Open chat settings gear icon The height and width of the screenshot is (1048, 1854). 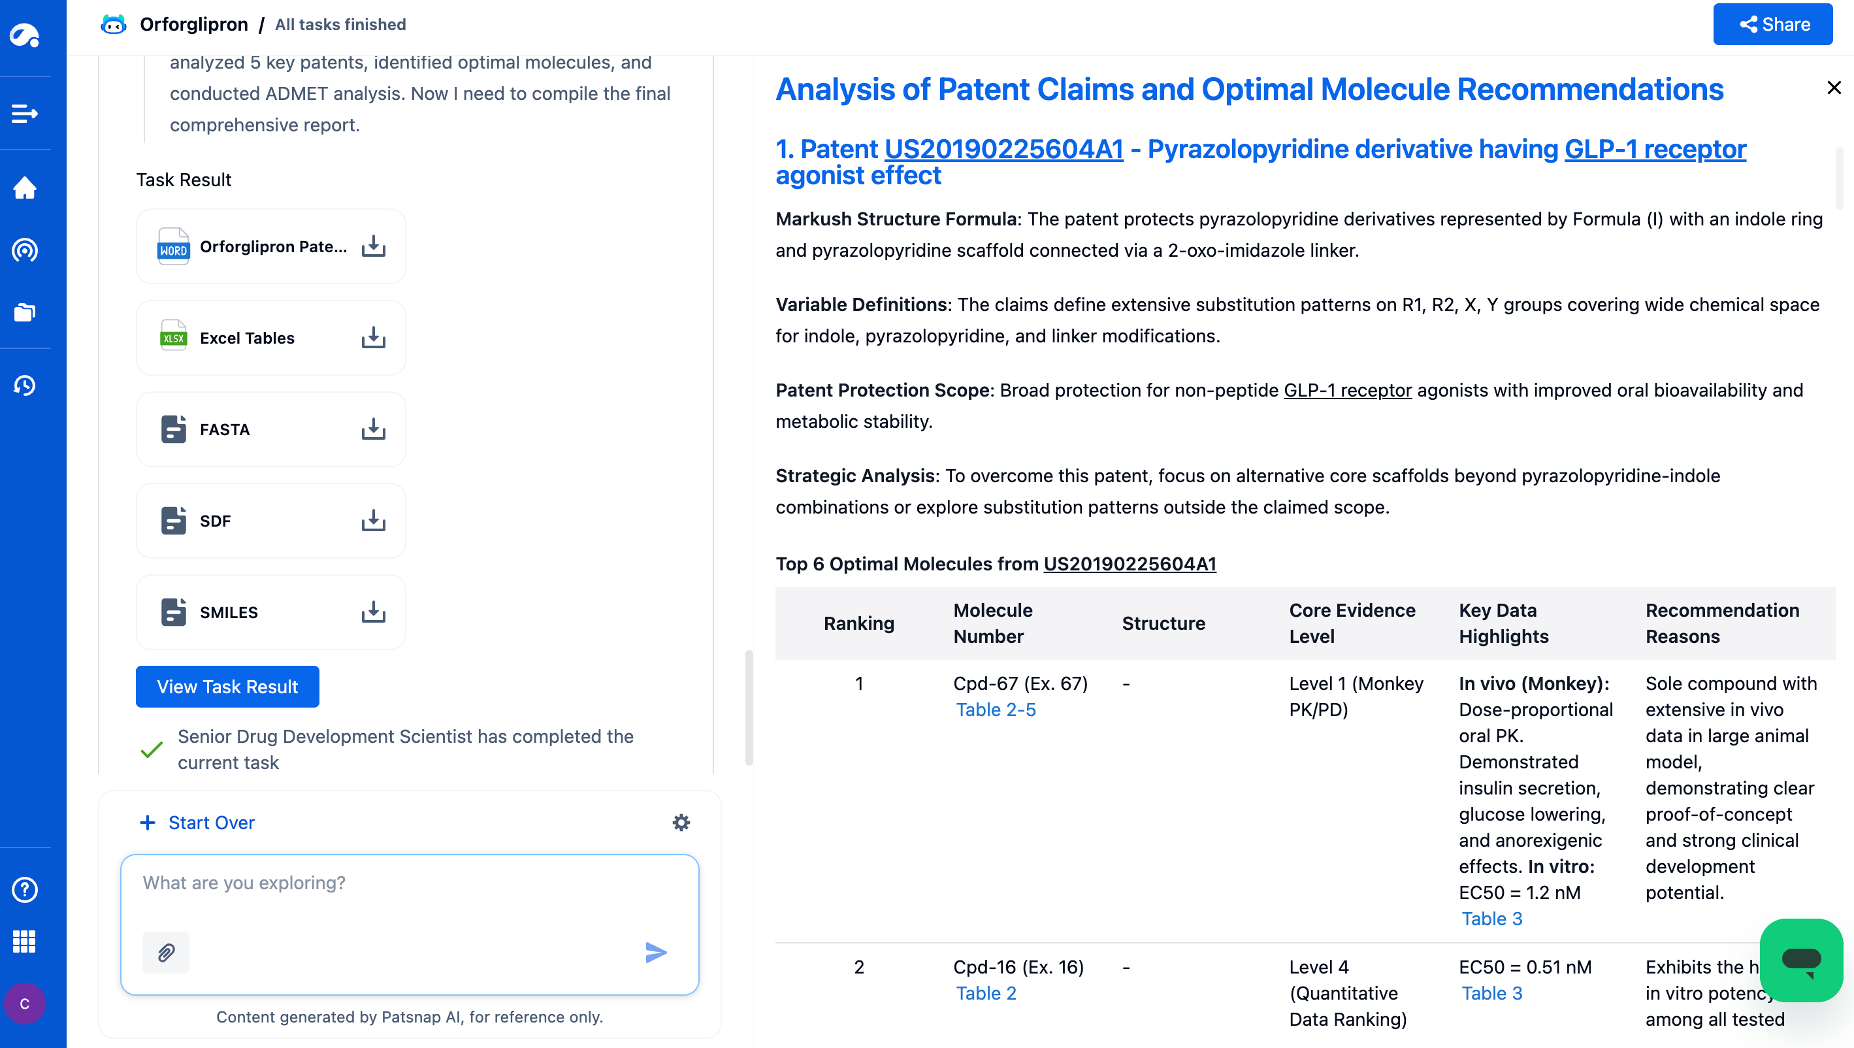681,822
